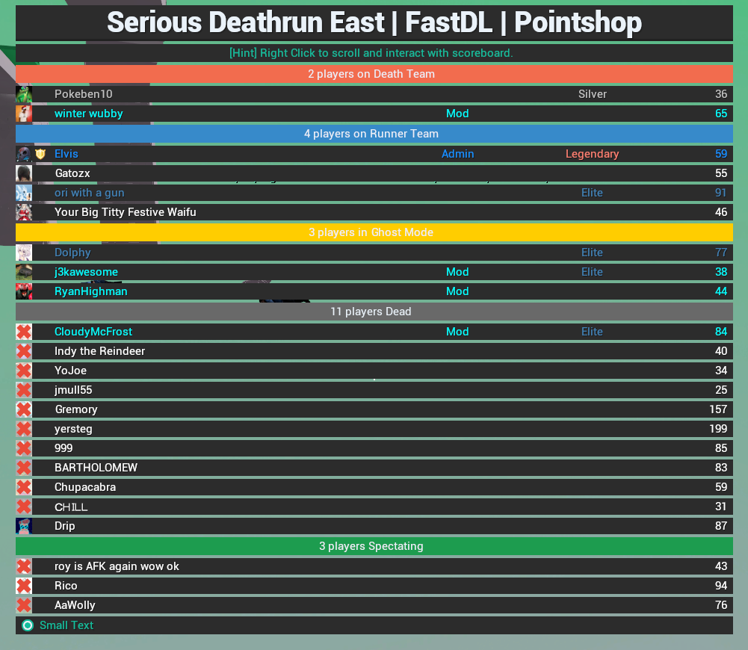This screenshot has width=748, height=650.
Task: Click the Serious Deathrun East server title
Action: 374,23
